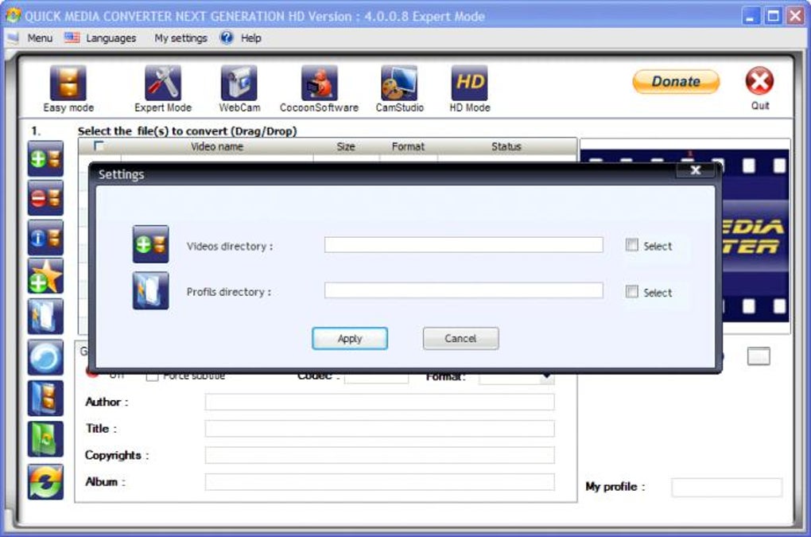
Task: Sort by Status column header
Action: [x=506, y=146]
